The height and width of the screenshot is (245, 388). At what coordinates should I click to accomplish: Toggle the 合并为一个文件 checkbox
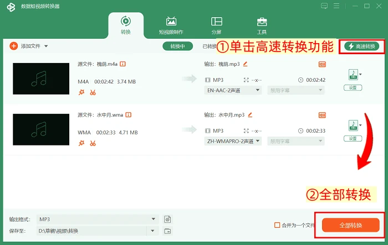(277, 225)
